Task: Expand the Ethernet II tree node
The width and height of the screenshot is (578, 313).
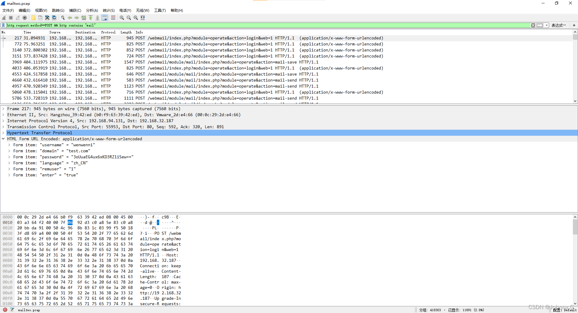Action: pos(3,115)
